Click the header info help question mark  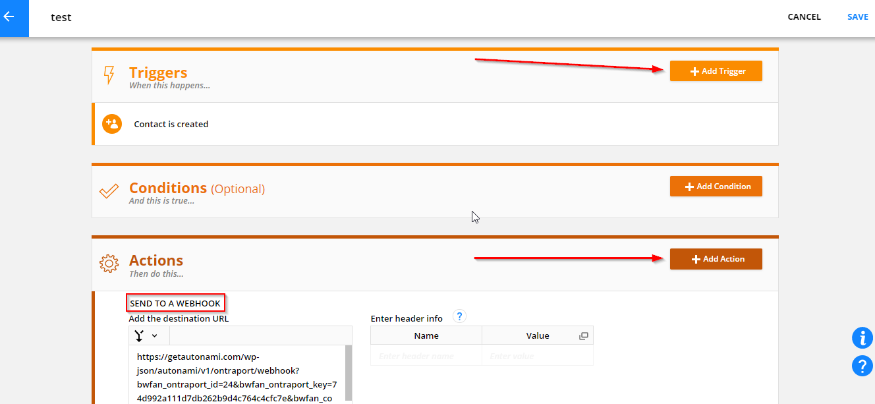coord(460,316)
